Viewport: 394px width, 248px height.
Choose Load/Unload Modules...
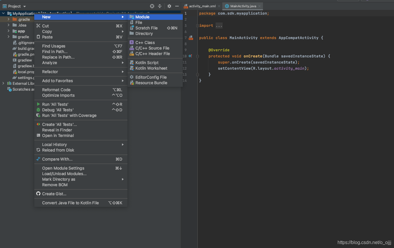click(81, 174)
